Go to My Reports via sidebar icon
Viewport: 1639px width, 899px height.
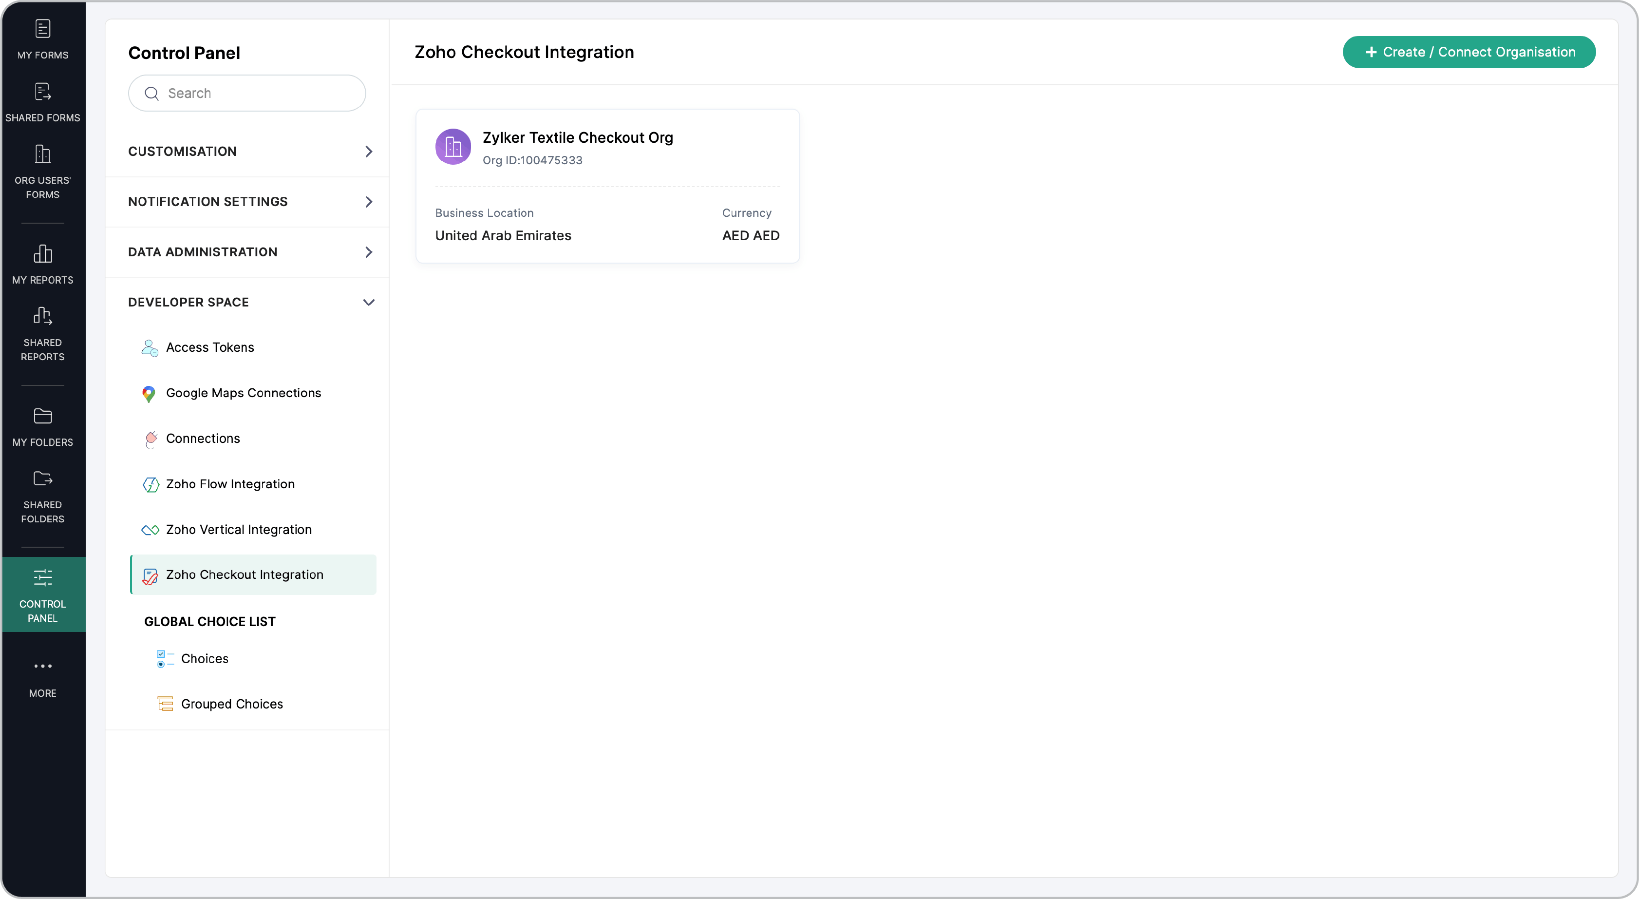[x=43, y=263]
